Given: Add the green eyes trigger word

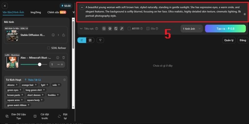Looking at the screenshot, I should point(14,90).
